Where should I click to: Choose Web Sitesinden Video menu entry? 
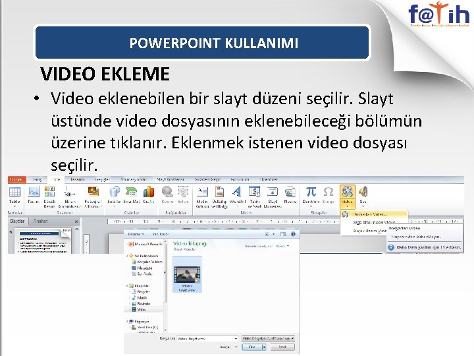pos(374,223)
